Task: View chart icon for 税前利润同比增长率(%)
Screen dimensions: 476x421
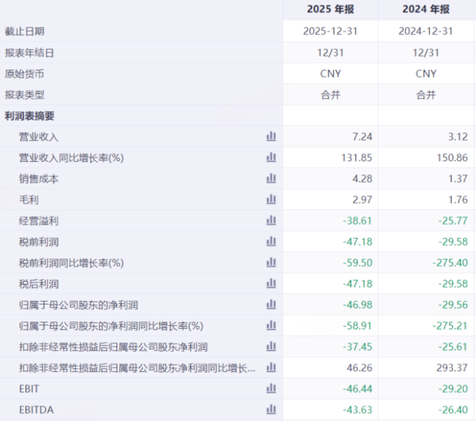Action: (x=271, y=262)
